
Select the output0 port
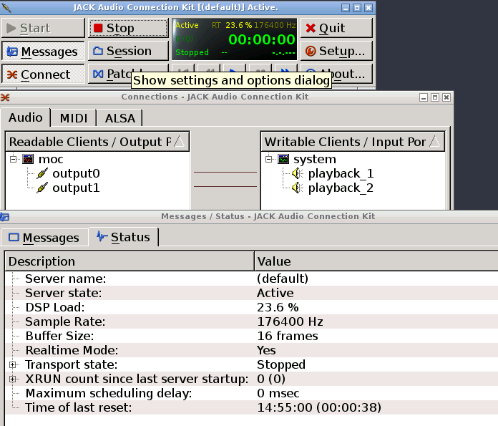[x=76, y=173]
